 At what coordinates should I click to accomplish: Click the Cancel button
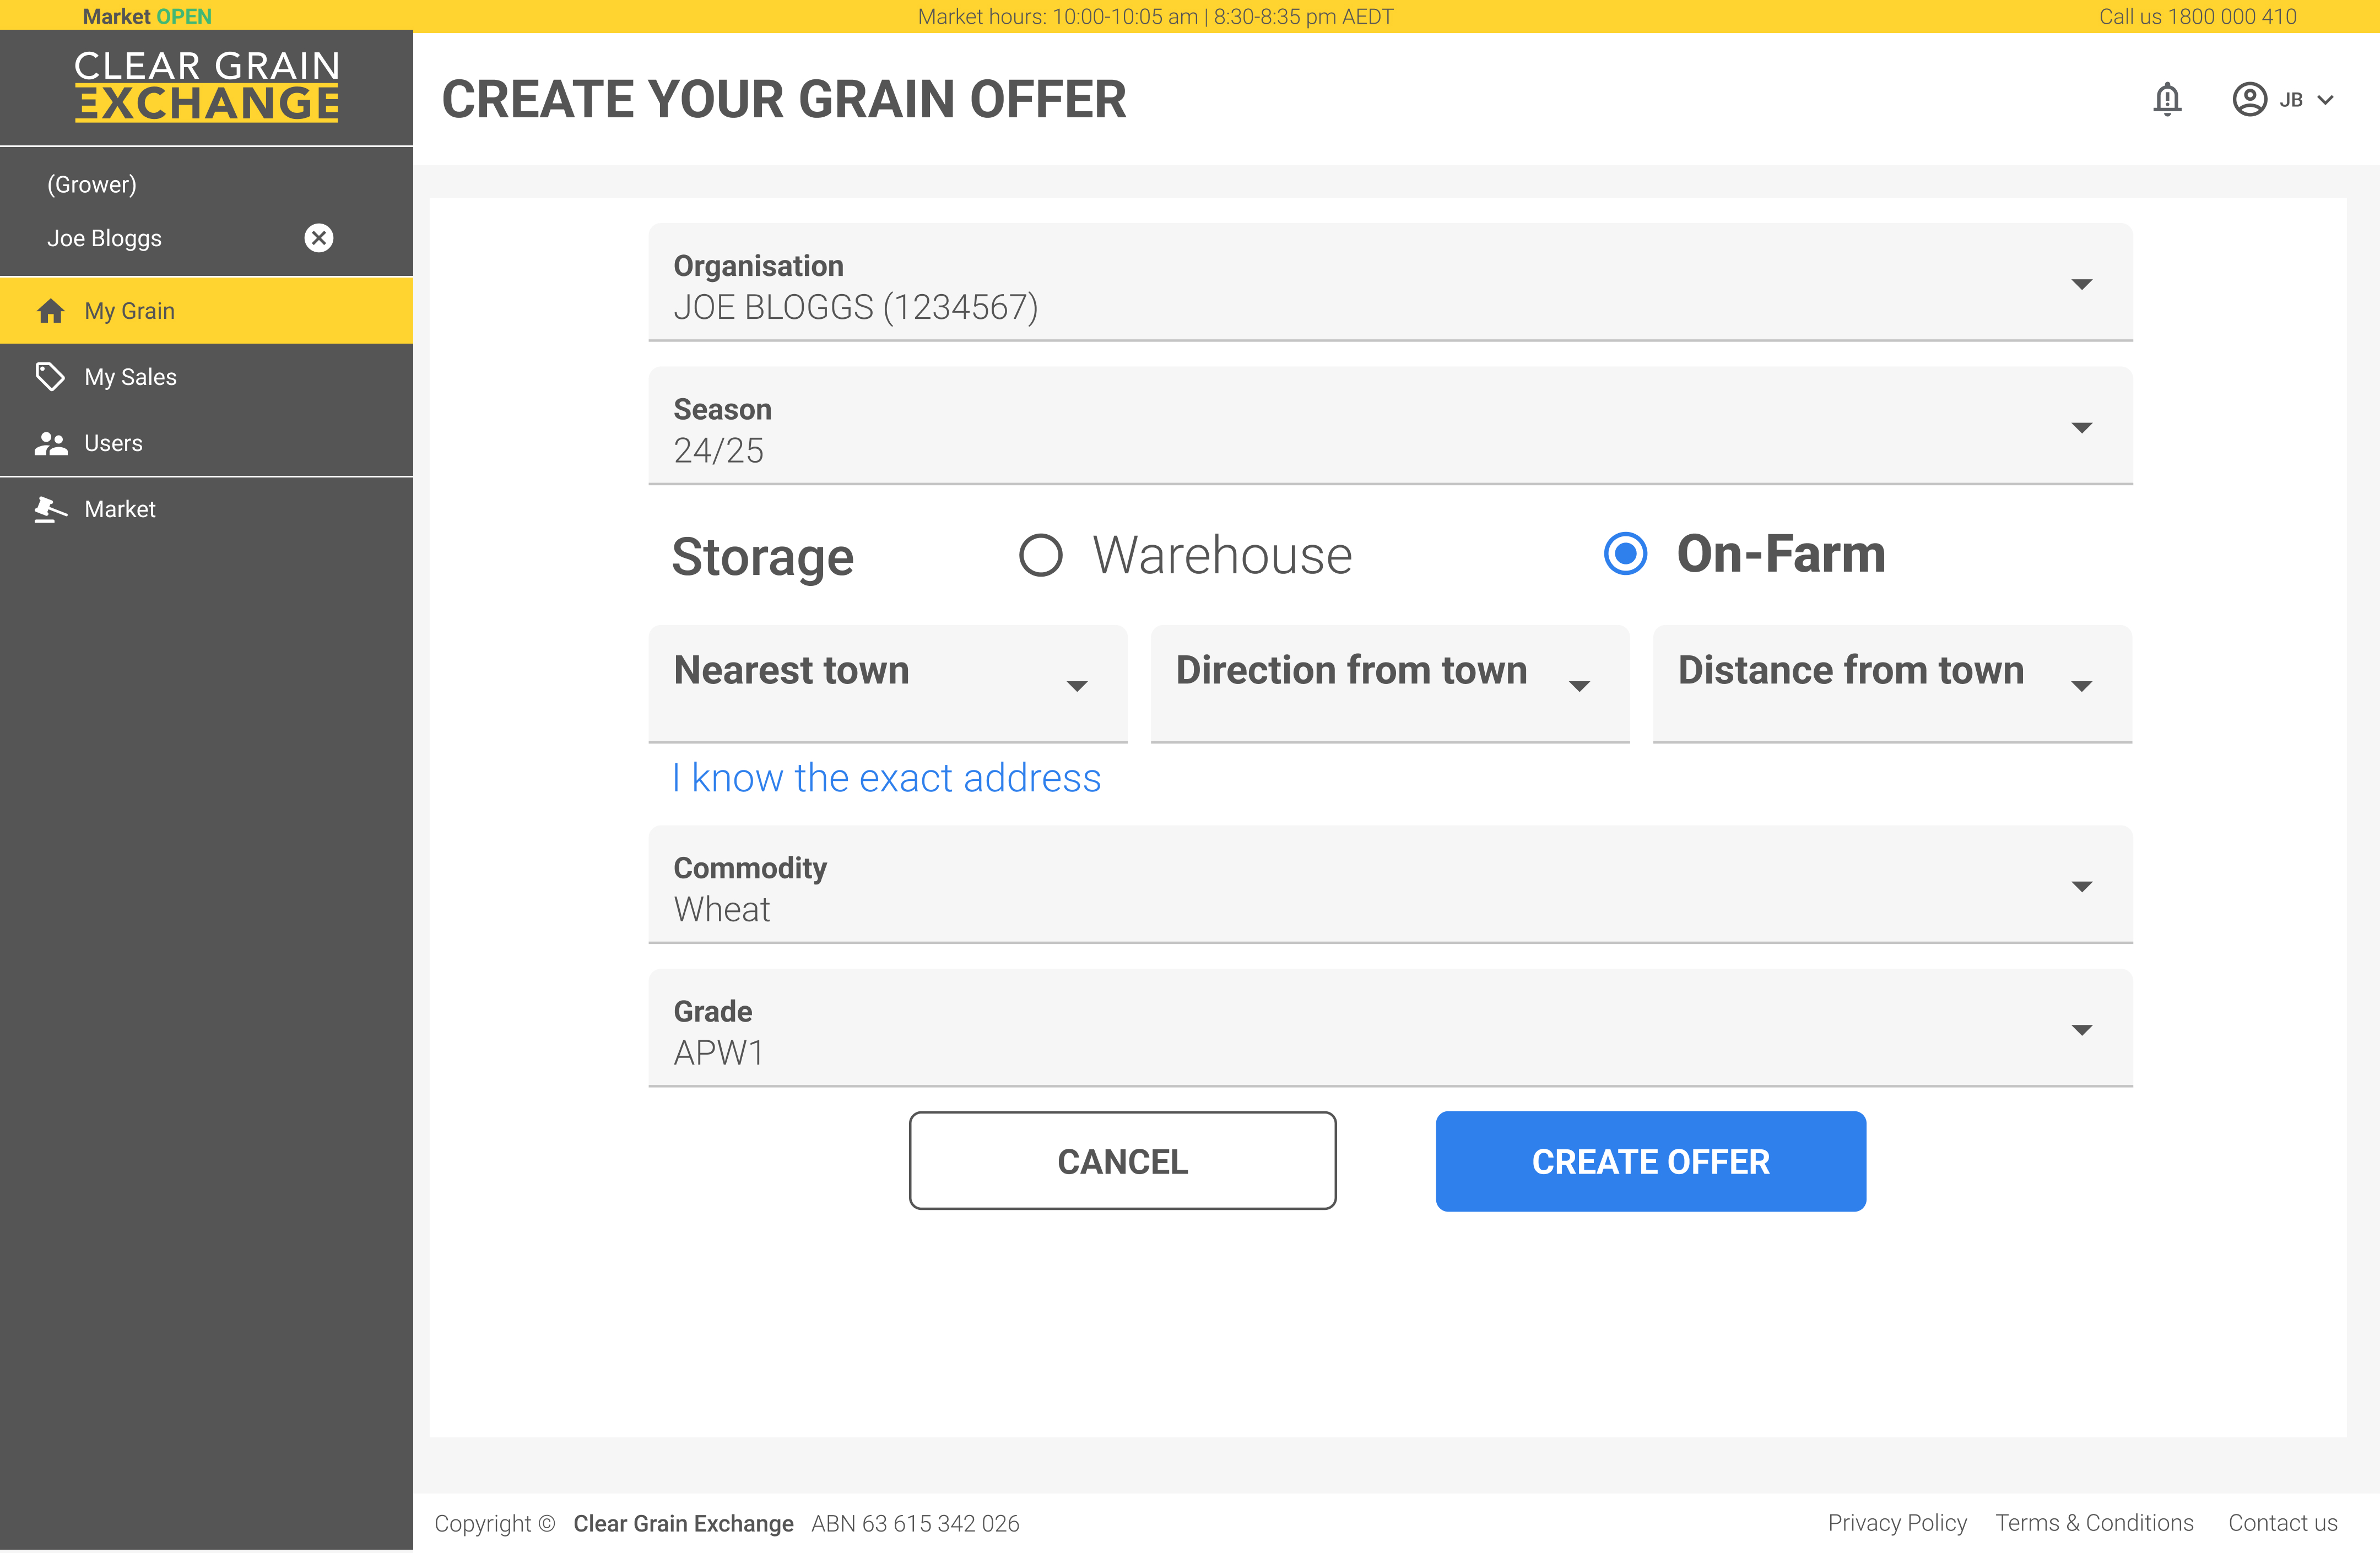[1122, 1161]
